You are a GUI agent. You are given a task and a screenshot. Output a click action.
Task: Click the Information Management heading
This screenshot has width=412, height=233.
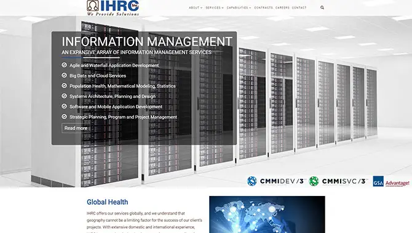tap(147, 41)
